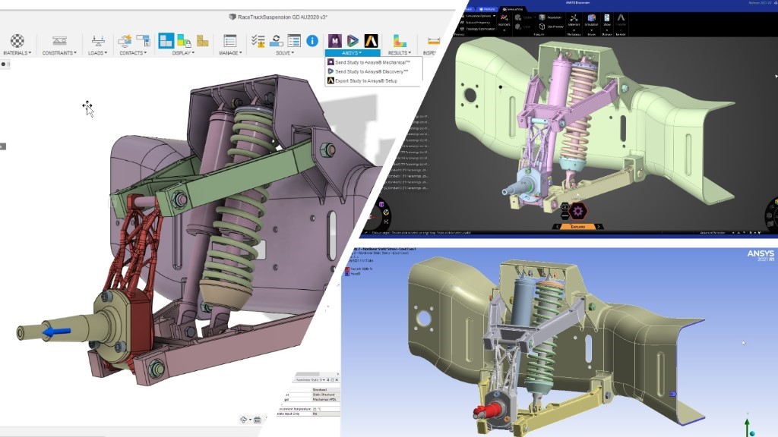Click the green axis triad in Mechanical
Viewport: 778px width, 437px height.
coord(748,428)
